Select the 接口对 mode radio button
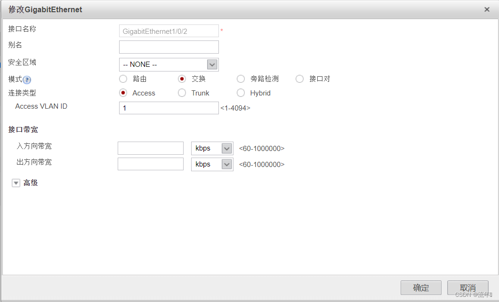 [300, 79]
